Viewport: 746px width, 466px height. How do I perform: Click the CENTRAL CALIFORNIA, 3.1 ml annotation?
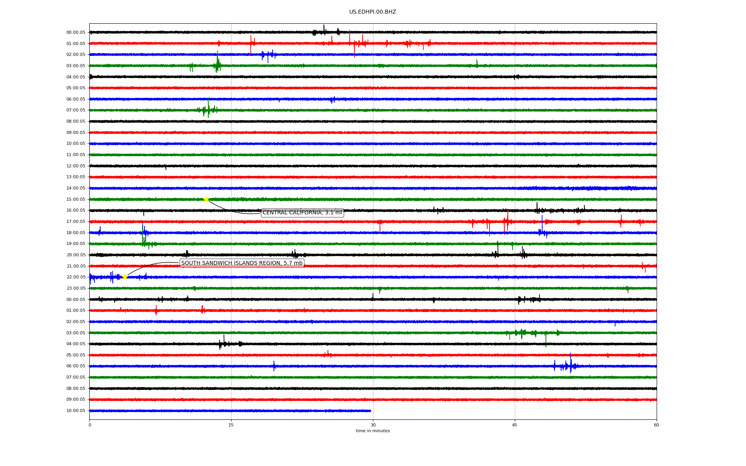coord(302,213)
